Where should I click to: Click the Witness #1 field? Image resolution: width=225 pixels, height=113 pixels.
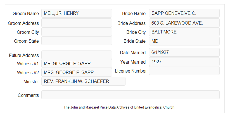[77, 63]
